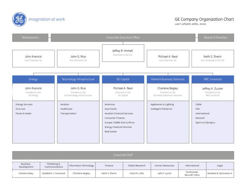The width and height of the screenshot is (246, 190).
Task: Click 'Cable' under NBC Universal
Action: (199, 105)
